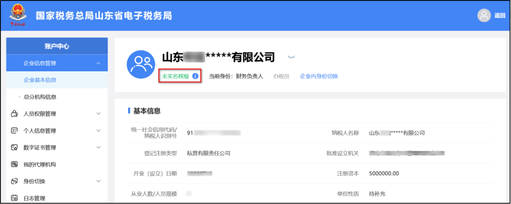
Task: Click the 日志管理 log icon
Action: click(x=14, y=198)
